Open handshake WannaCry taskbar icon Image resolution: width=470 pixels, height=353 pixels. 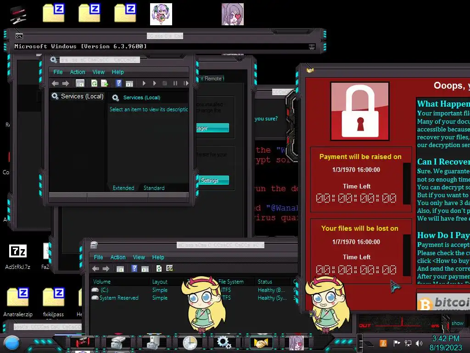tap(261, 343)
